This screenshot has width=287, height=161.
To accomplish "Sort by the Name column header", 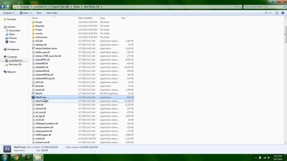I will [x=35, y=18].
